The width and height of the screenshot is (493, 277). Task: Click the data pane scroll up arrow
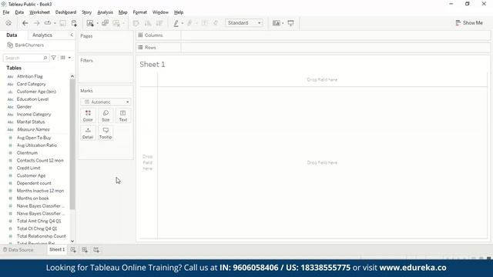click(72, 76)
